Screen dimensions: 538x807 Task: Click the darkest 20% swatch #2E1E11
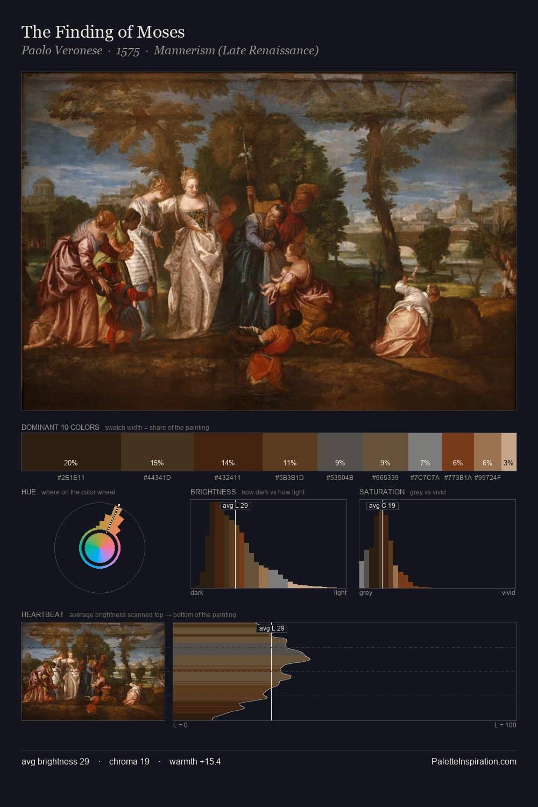[71, 452]
